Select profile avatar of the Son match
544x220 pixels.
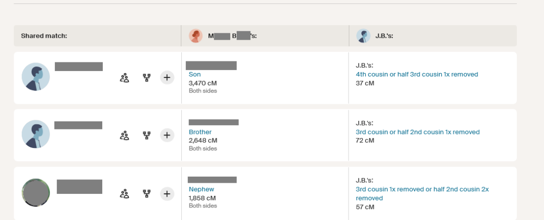click(36, 77)
